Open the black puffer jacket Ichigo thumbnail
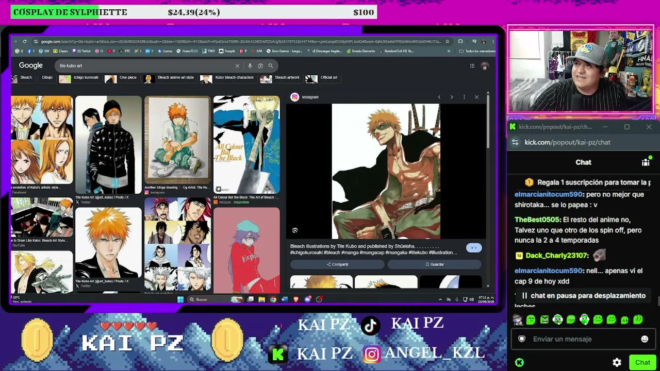Screen dimensions: 660x371 pos(108,145)
